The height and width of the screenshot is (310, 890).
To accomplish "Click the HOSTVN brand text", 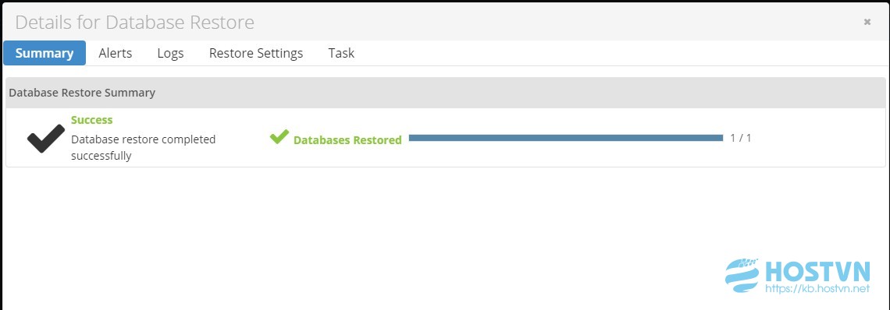I will pyautogui.click(x=817, y=271).
